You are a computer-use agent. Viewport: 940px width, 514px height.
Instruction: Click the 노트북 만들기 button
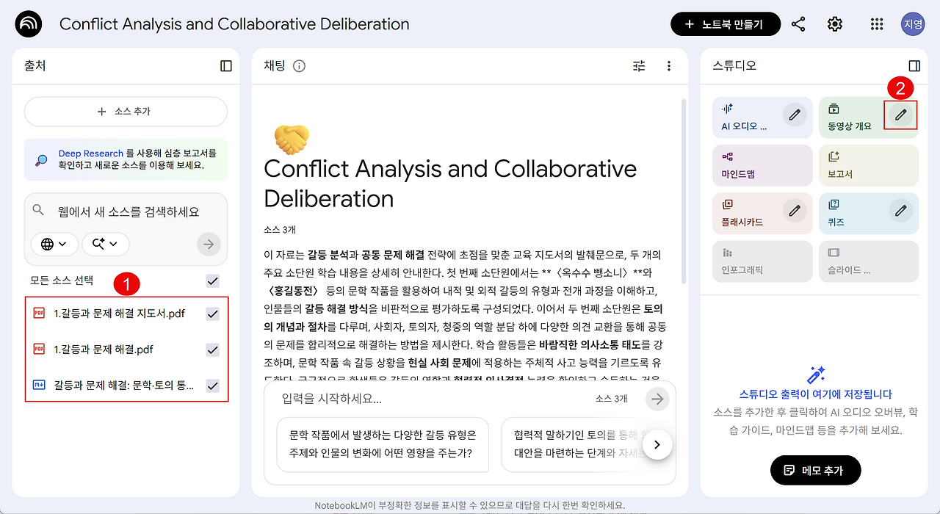[725, 24]
